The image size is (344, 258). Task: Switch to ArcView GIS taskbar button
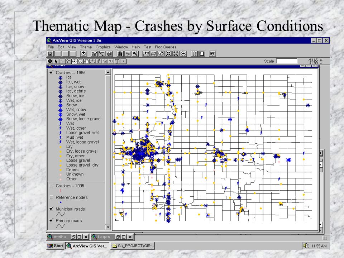[87, 246]
